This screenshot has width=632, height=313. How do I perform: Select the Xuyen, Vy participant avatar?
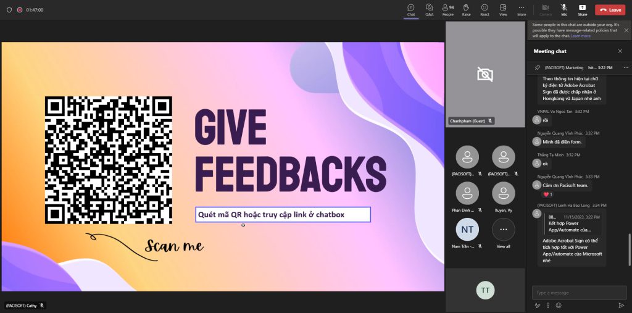pos(504,193)
